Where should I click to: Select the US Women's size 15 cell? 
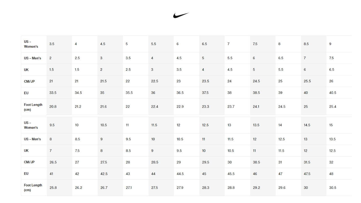point(331,125)
